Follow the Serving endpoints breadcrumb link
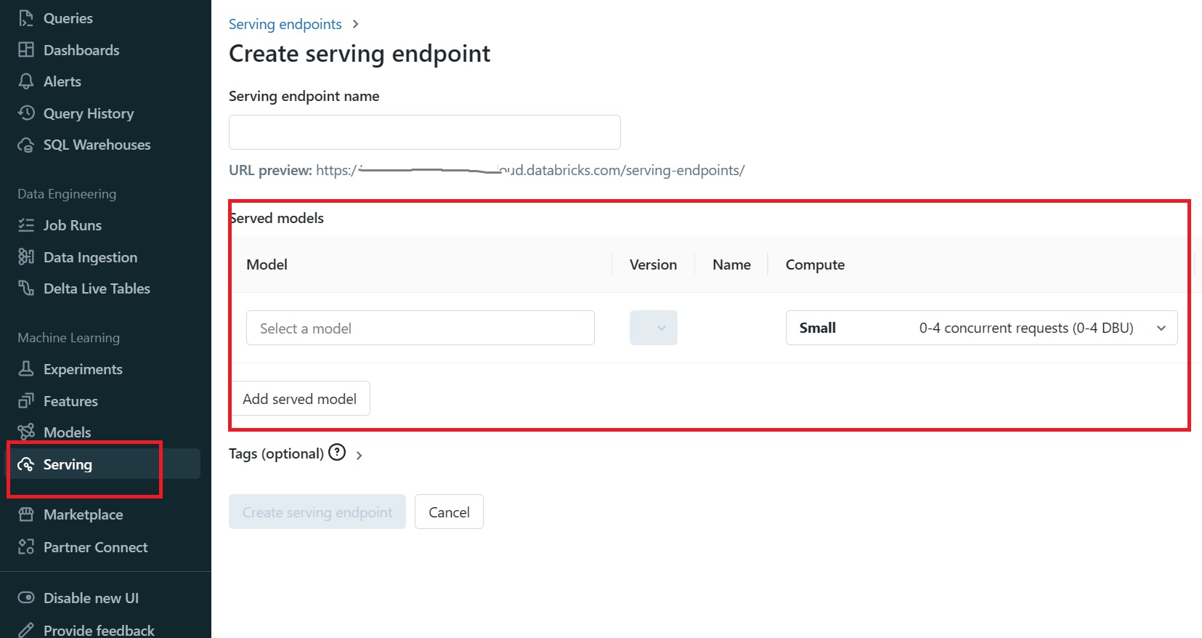 285,24
